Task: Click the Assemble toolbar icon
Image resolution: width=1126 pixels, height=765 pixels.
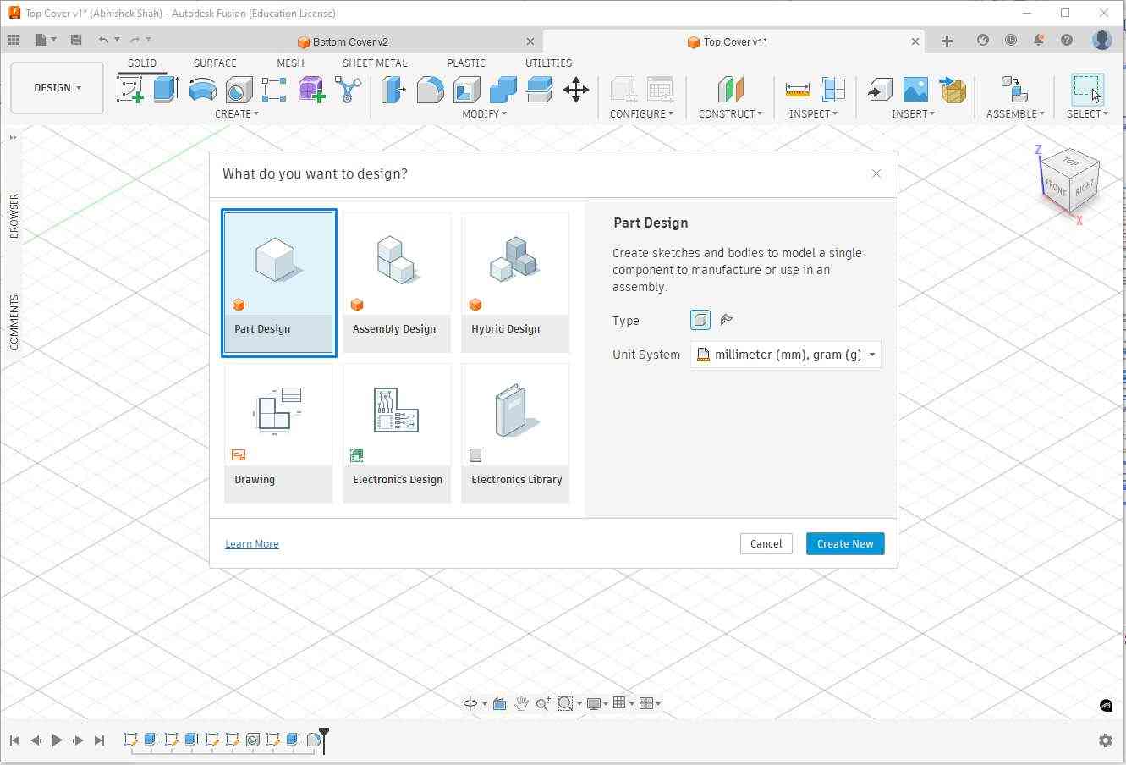Action: click(x=1013, y=89)
